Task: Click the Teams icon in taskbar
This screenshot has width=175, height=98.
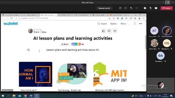Action: pos(37,96)
